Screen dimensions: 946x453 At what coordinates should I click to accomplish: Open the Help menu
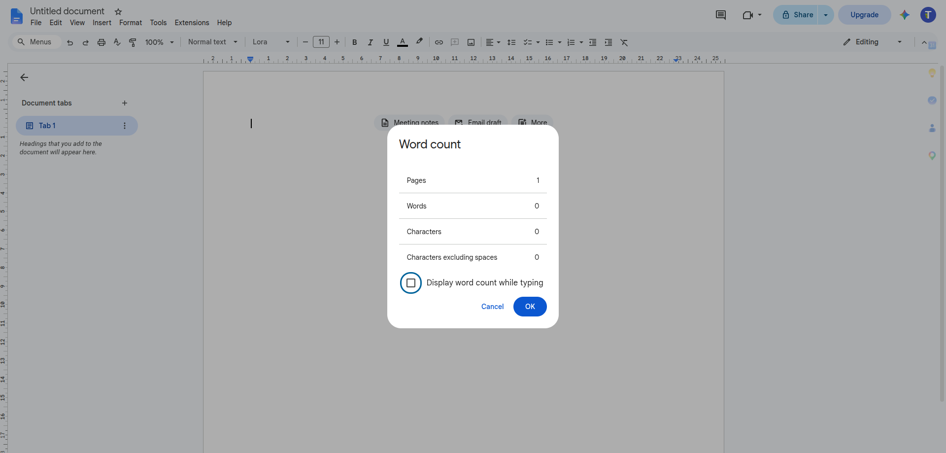[224, 23]
